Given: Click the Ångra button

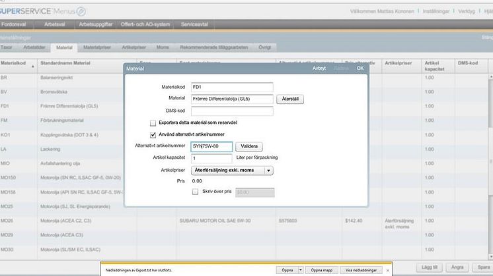Looking at the screenshot, I should click(457, 267).
